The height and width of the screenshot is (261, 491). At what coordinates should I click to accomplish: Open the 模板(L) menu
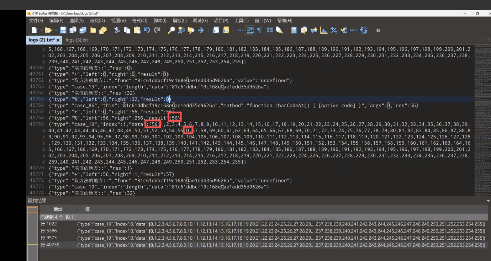click(x=180, y=21)
